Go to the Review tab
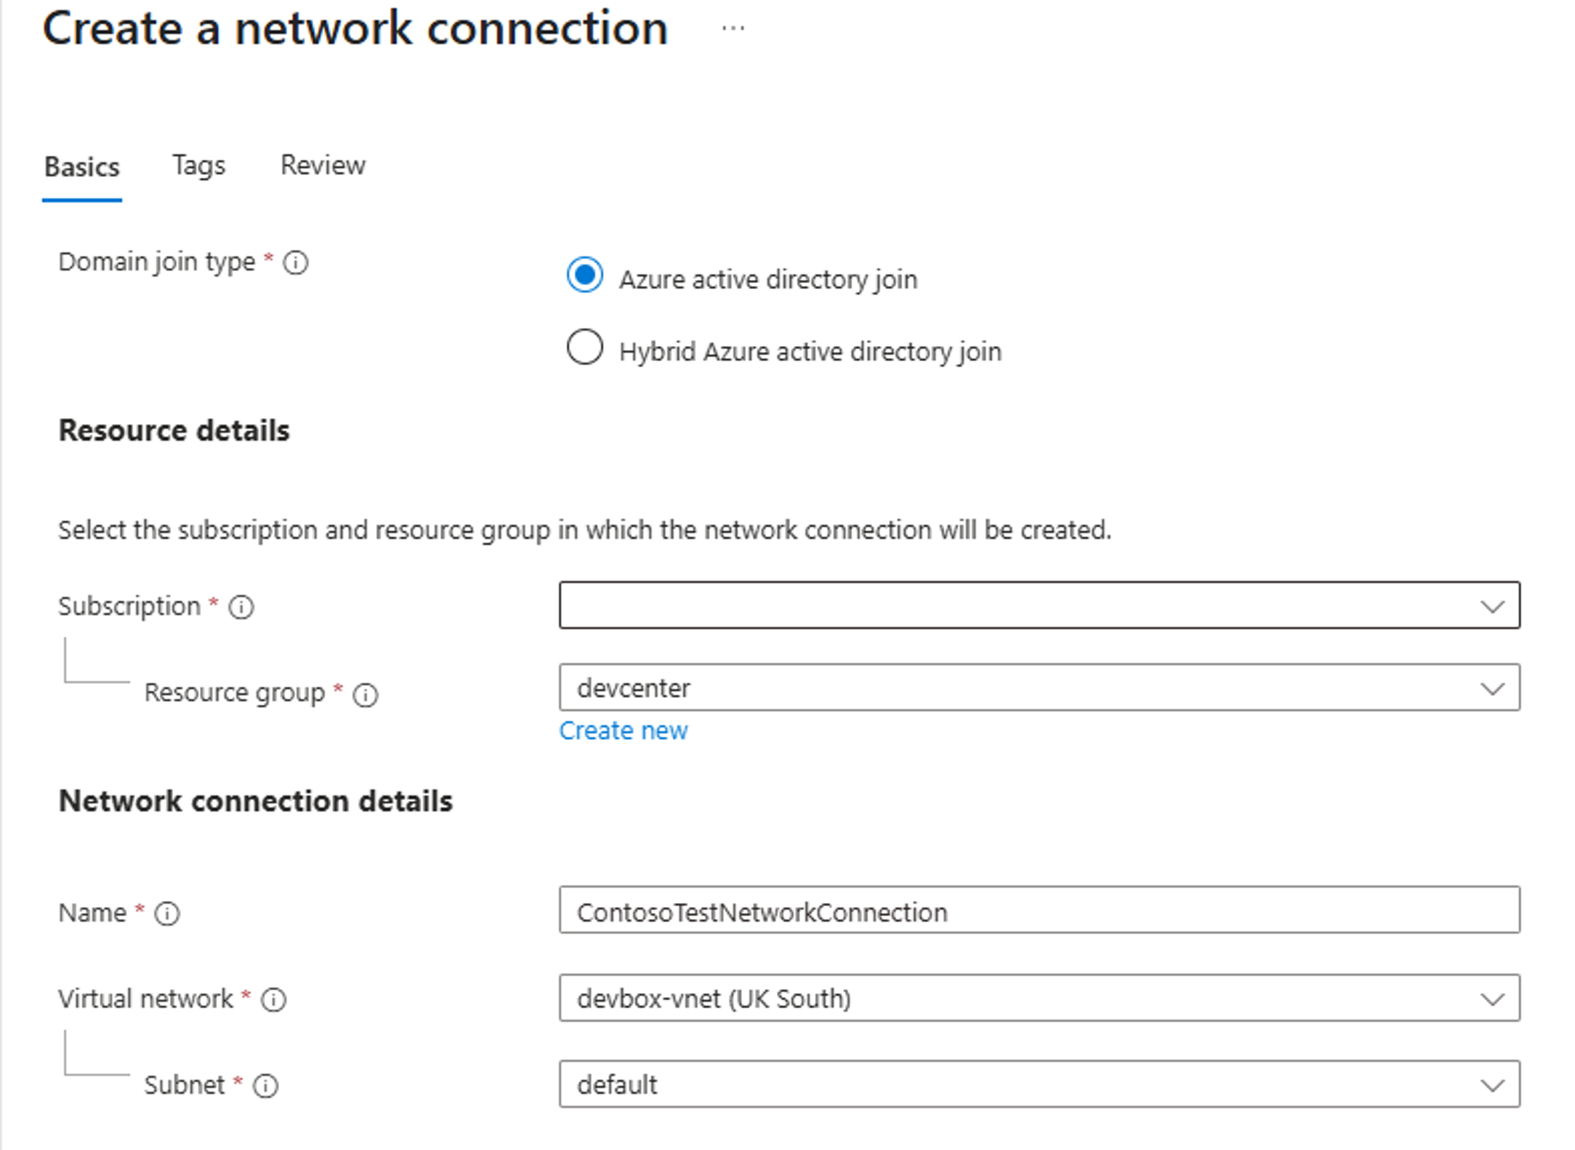The height and width of the screenshot is (1150, 1575). pos(323,166)
